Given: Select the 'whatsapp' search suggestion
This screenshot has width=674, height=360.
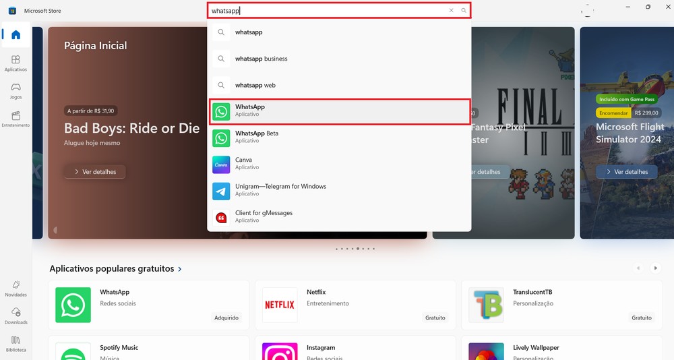Looking at the screenshot, I should click(339, 32).
